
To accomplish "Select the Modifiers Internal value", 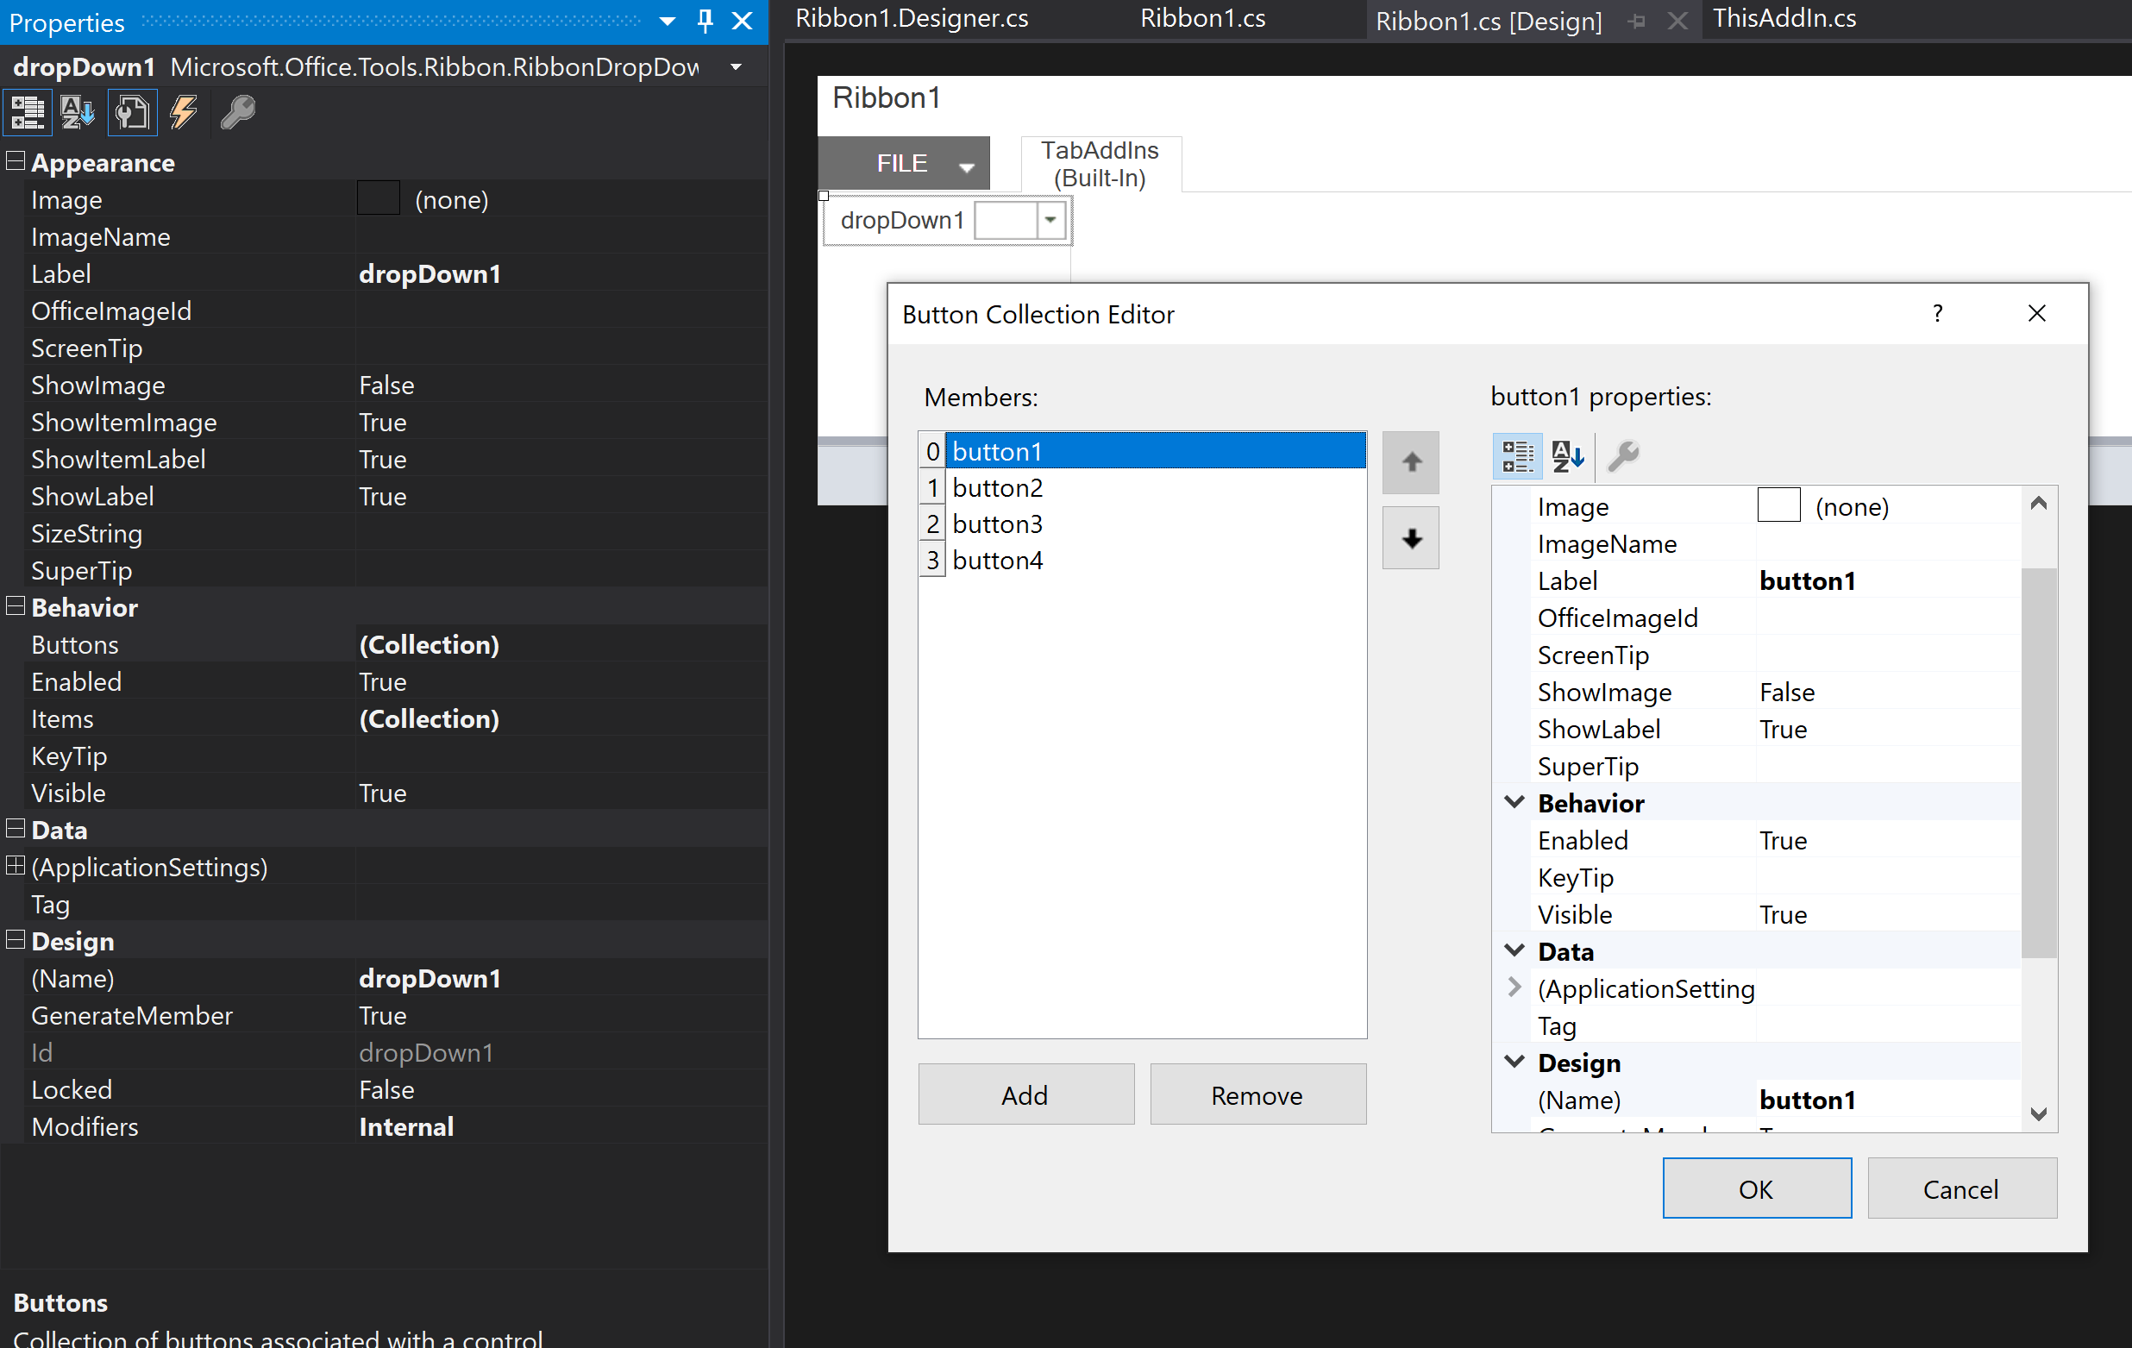I will pos(406,1126).
